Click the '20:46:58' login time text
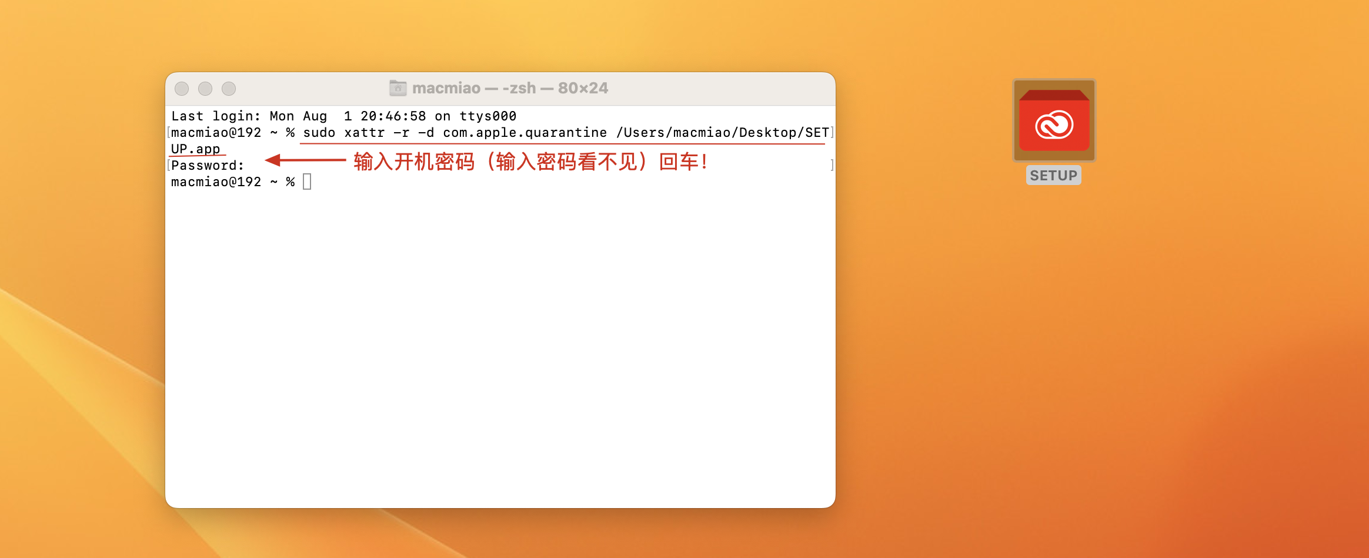The image size is (1369, 558). pyautogui.click(x=393, y=116)
